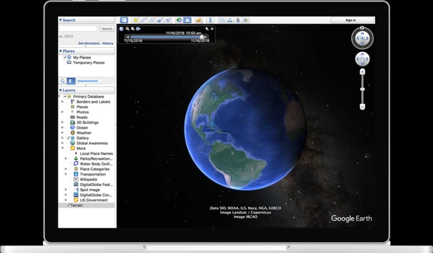433x253 pixels.
Task: Hide the sidebar using the toolbar toggle
Action: click(x=124, y=20)
